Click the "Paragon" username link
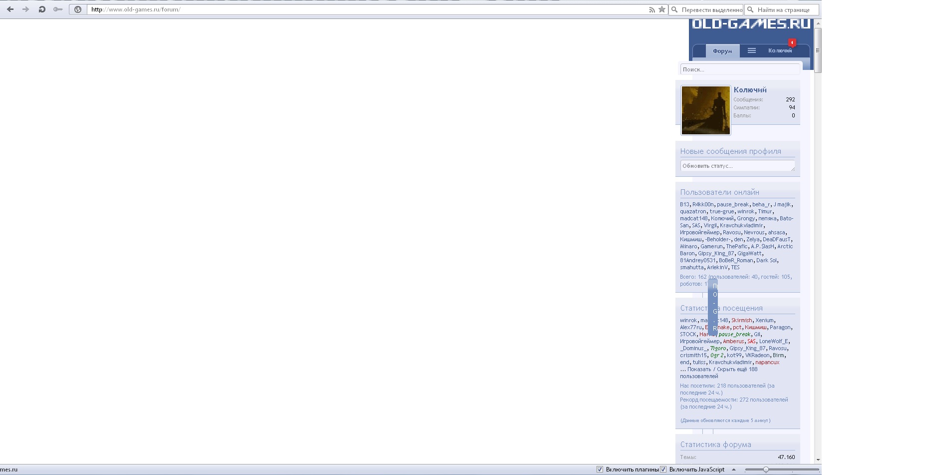 (780, 327)
